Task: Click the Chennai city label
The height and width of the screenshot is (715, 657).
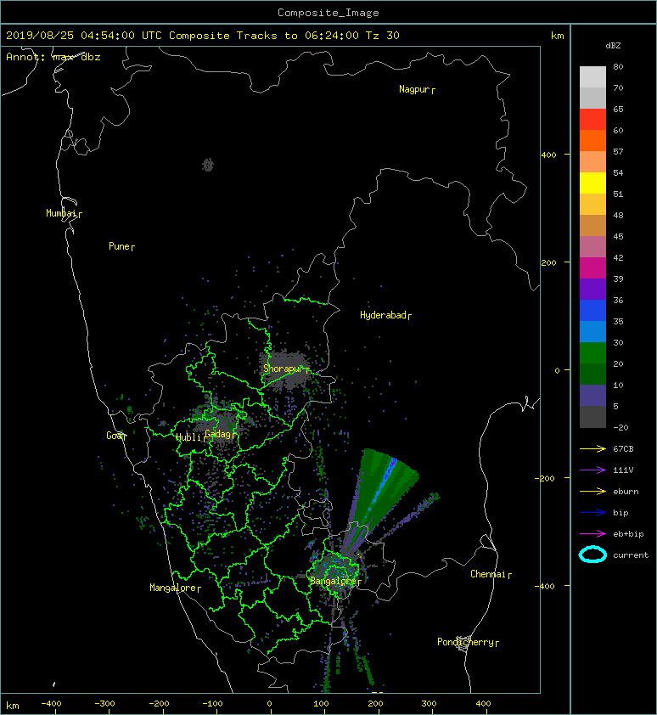Action: pos(488,574)
